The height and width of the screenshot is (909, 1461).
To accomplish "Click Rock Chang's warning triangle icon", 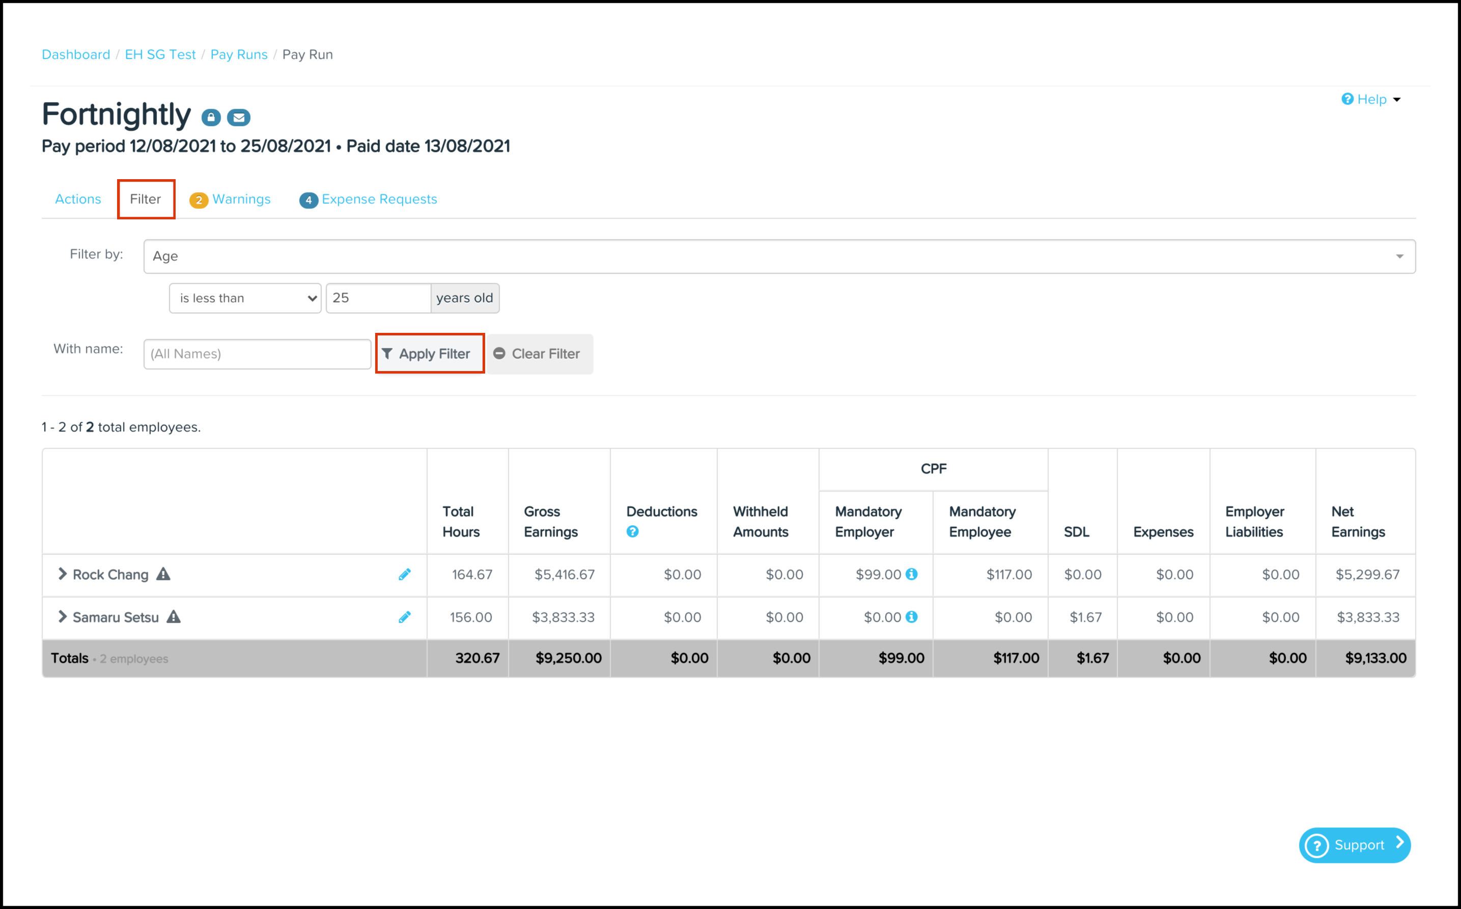I will pos(163,574).
